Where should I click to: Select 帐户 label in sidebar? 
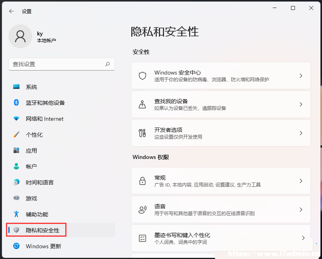click(x=31, y=166)
